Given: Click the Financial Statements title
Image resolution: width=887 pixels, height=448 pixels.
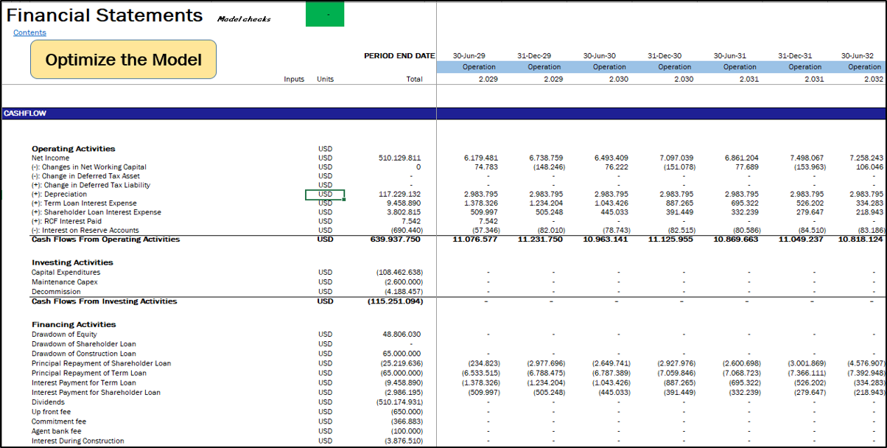Looking at the screenshot, I should pyautogui.click(x=105, y=15).
